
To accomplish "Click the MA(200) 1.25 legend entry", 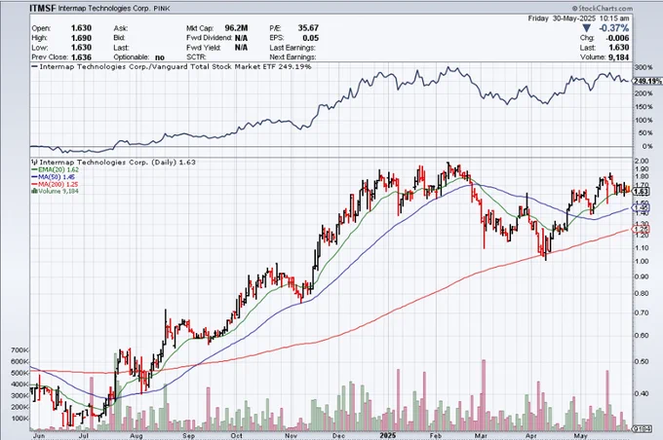I will 55,184.
